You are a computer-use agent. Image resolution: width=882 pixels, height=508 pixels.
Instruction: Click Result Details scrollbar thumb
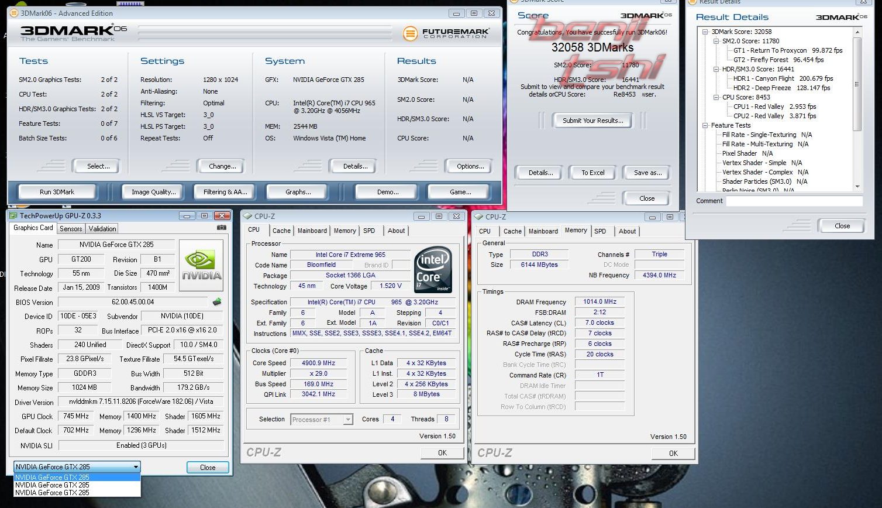click(x=857, y=84)
